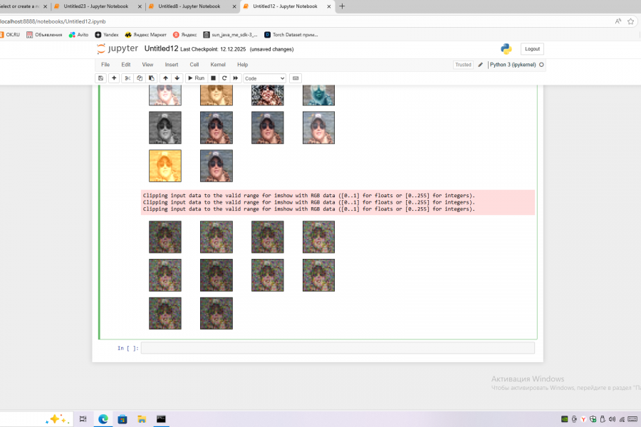The image size is (641, 427).
Task: Copy selected cells icon
Action: [x=140, y=78]
